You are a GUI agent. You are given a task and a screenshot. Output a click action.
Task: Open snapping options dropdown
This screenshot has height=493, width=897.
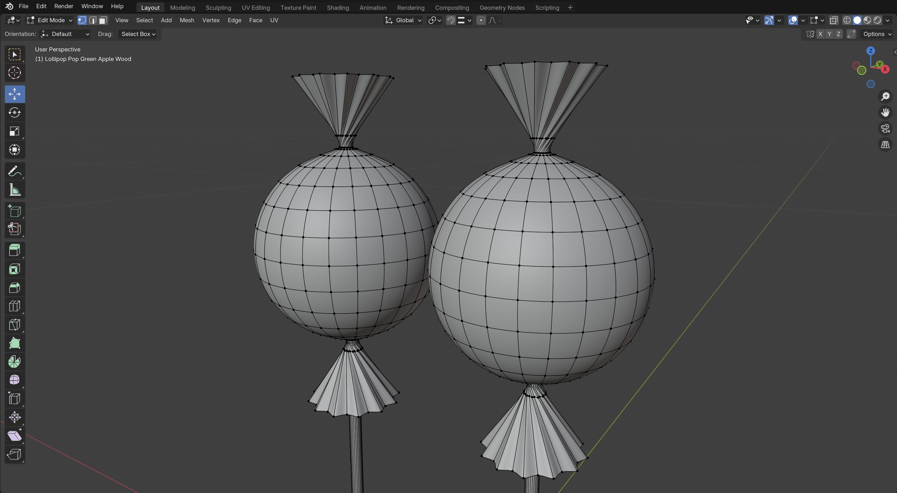coord(464,20)
